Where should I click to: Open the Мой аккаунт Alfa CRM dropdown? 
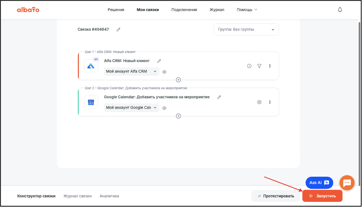click(x=131, y=72)
